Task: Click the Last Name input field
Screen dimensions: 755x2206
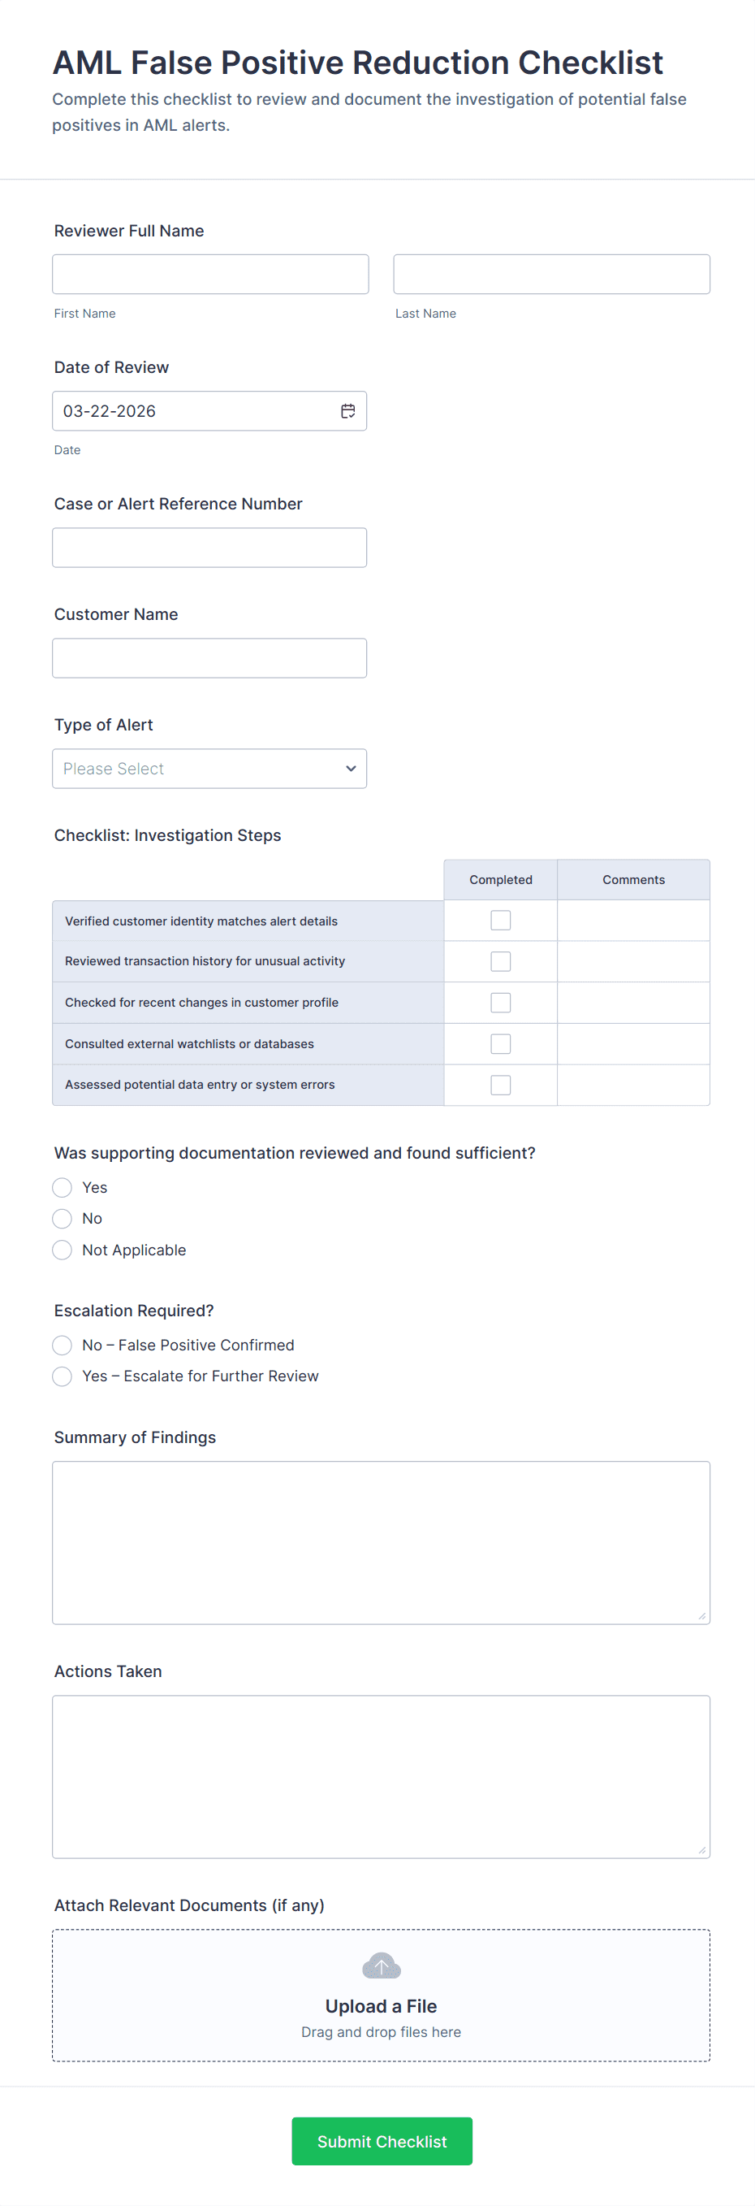Action: [551, 274]
